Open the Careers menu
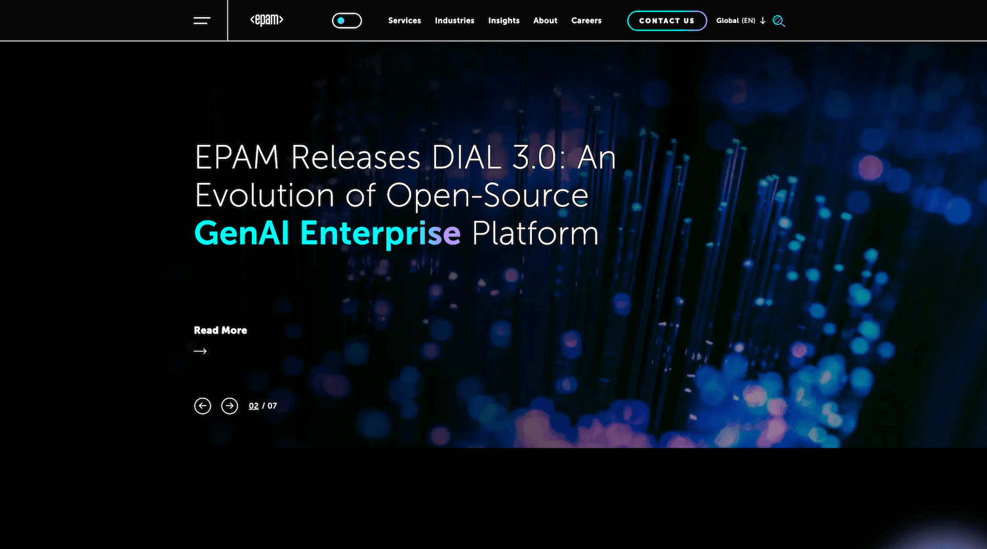This screenshot has height=549, width=987. pyautogui.click(x=586, y=21)
